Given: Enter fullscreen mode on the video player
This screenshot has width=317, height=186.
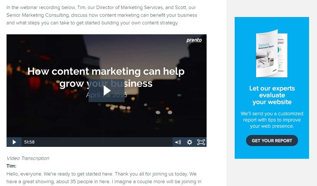Looking at the screenshot, I should pos(201,142).
